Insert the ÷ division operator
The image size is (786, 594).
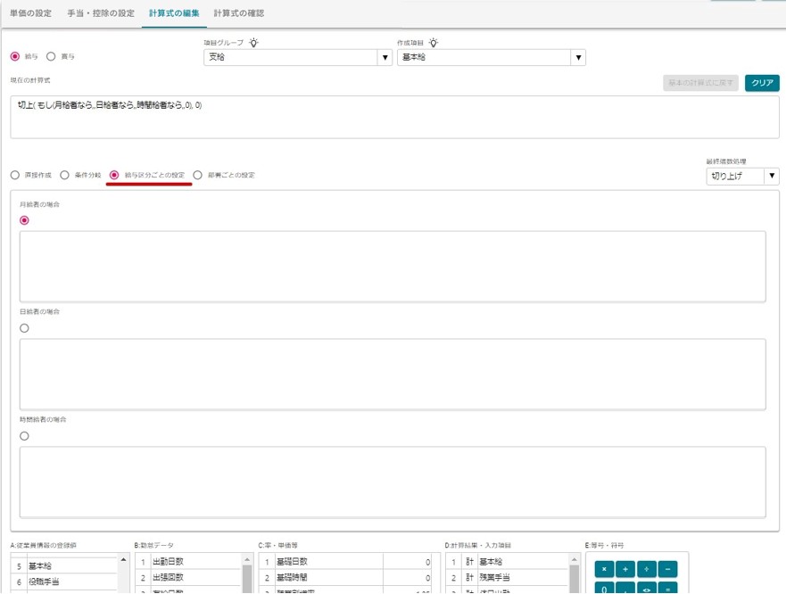coord(646,569)
